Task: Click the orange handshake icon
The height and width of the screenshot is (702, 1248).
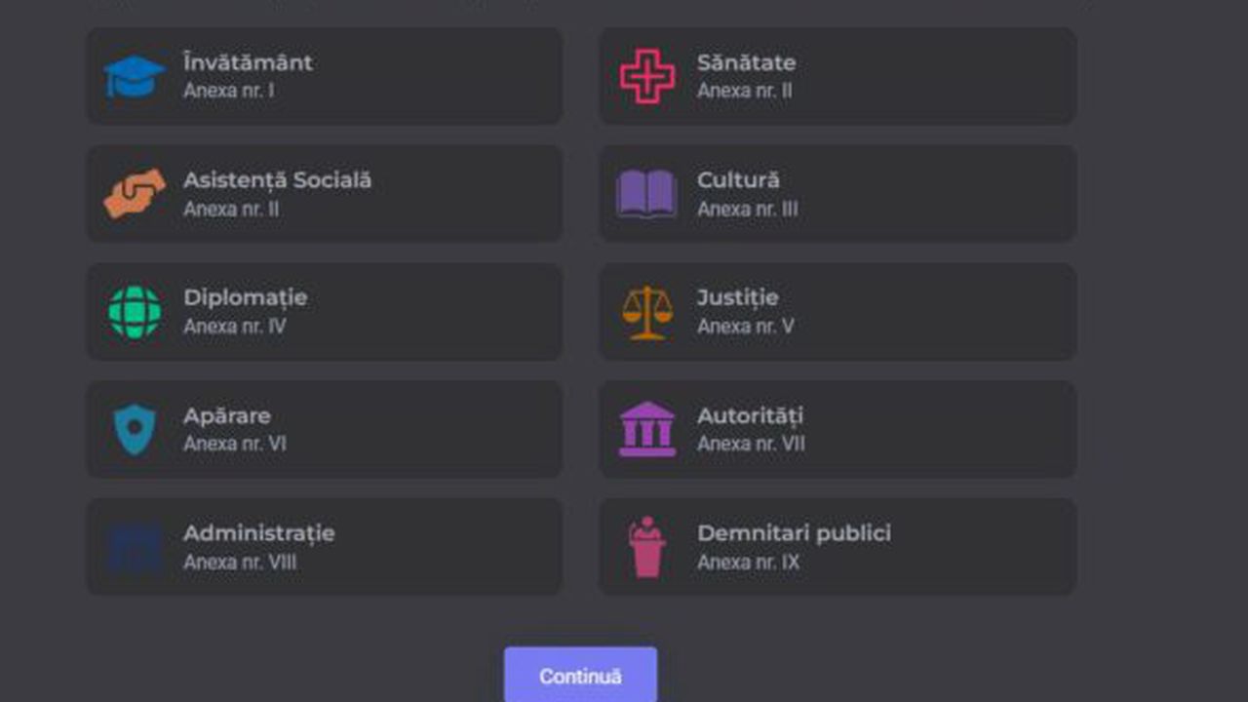Action: [135, 193]
